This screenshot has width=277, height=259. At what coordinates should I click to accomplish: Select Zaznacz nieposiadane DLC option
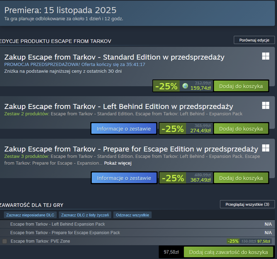[x=30, y=215]
